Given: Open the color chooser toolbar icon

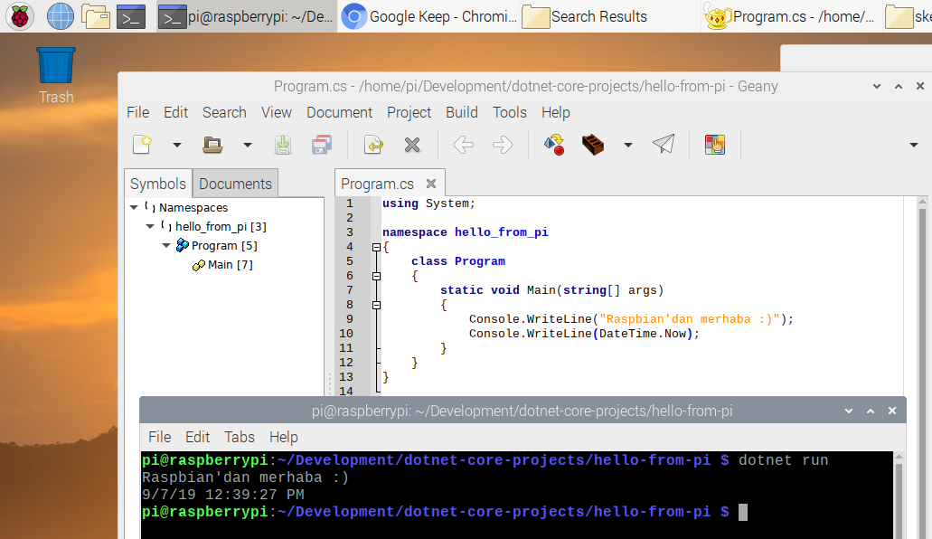Looking at the screenshot, I should pos(715,145).
